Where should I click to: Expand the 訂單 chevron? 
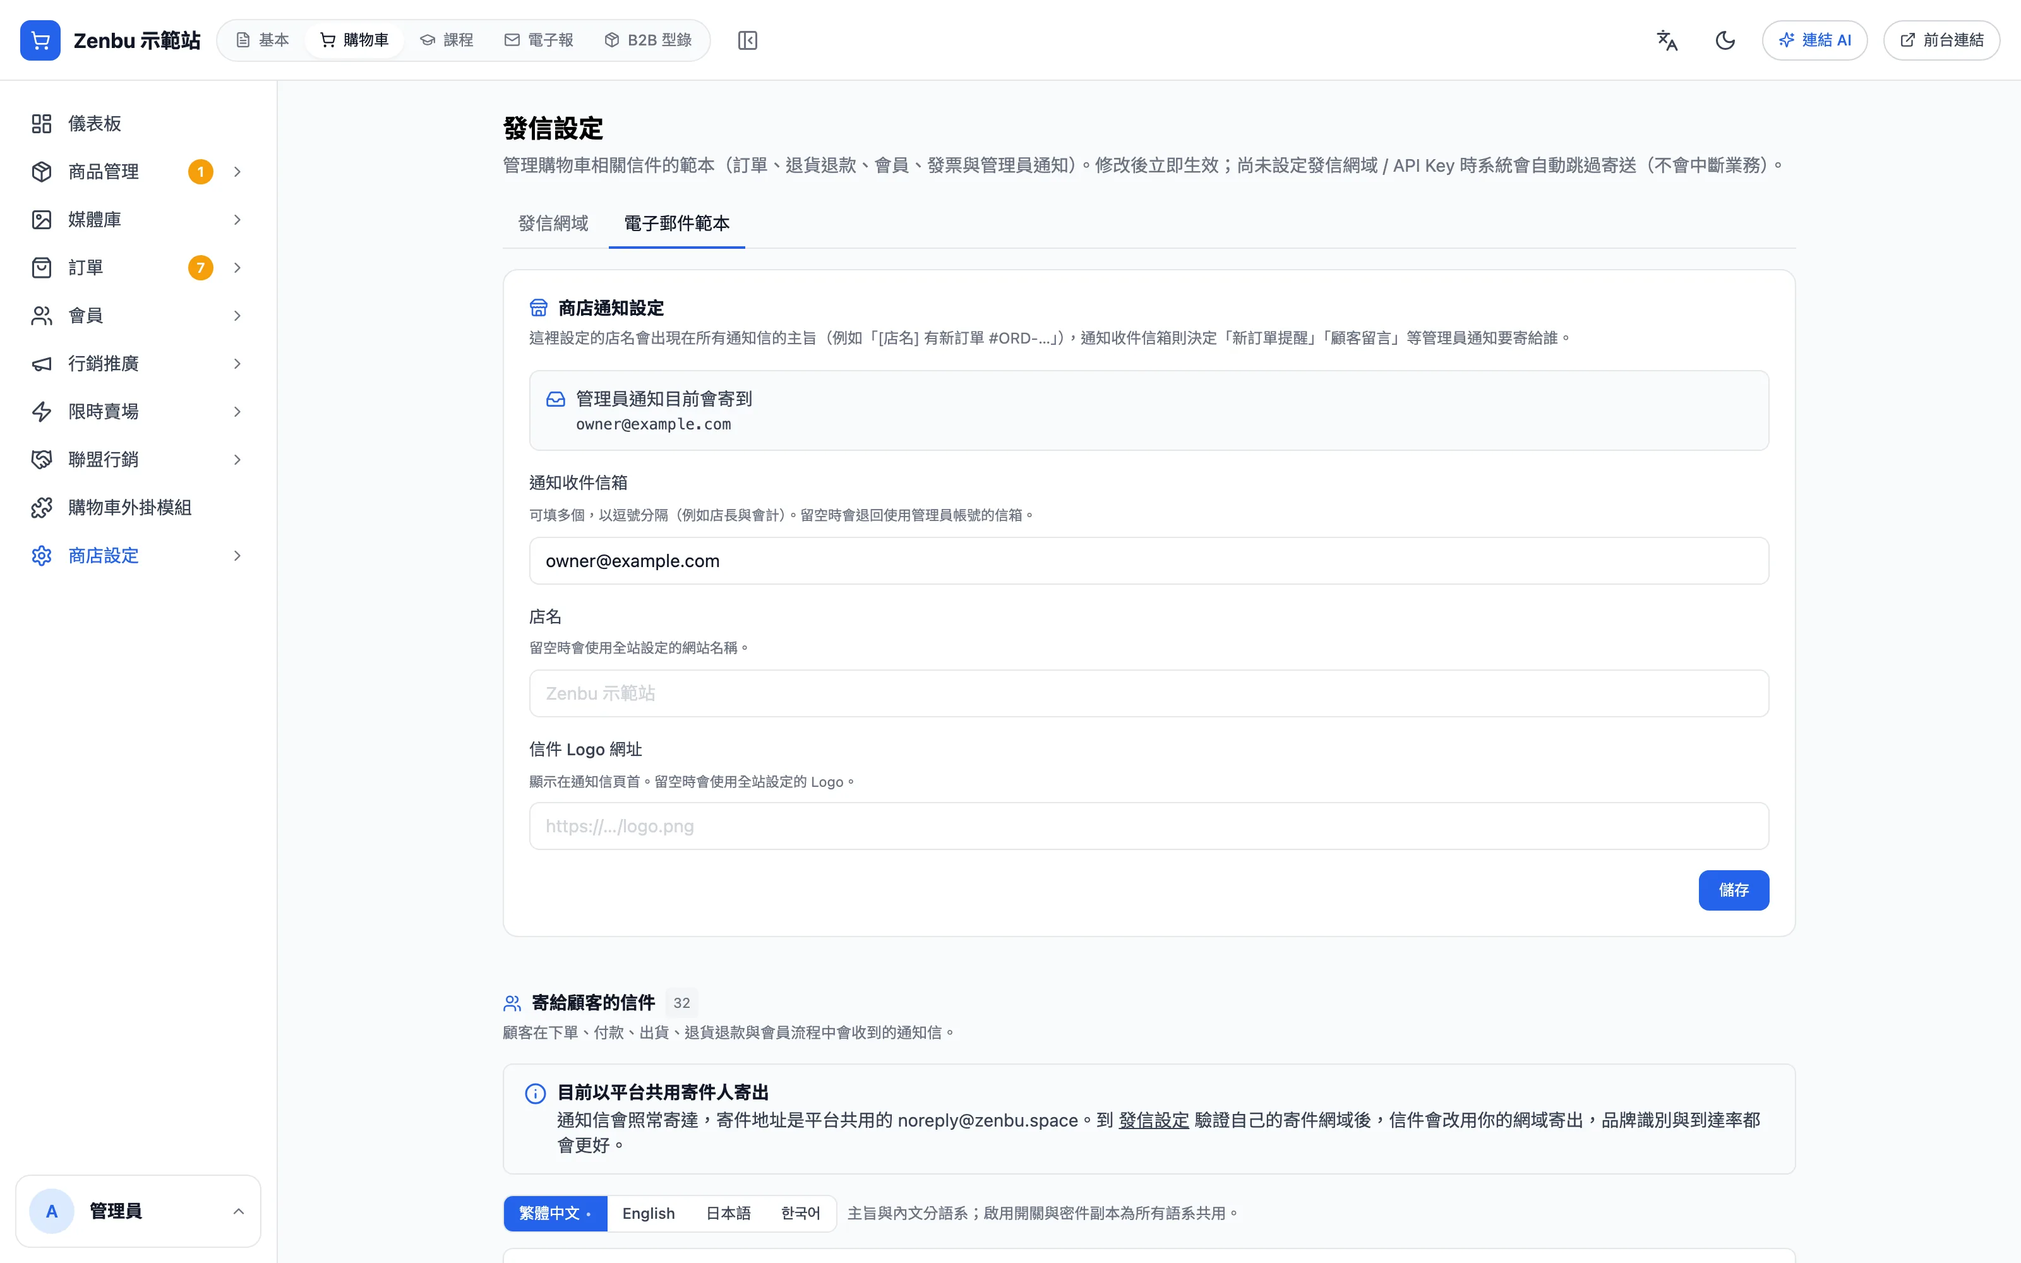(237, 267)
